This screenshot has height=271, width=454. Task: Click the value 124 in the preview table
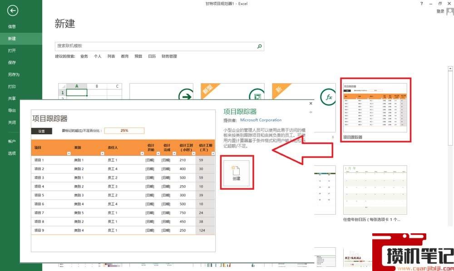click(202, 231)
